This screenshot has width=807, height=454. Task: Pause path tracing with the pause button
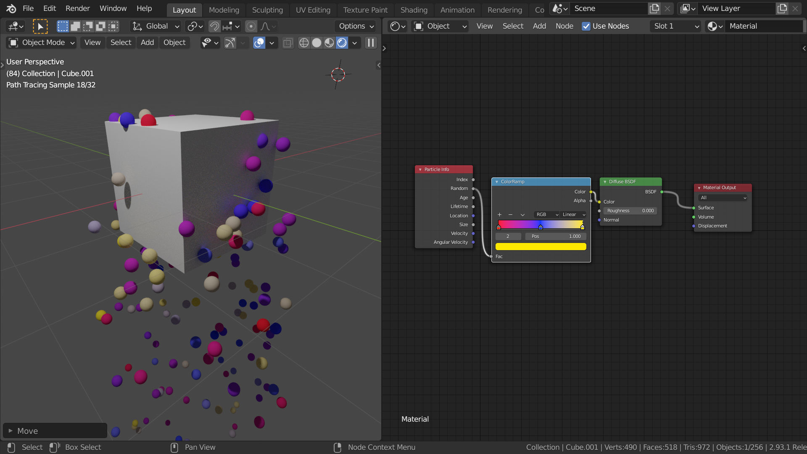[x=370, y=42]
